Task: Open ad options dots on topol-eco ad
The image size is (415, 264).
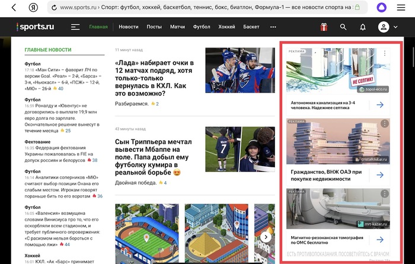Action: point(385,53)
